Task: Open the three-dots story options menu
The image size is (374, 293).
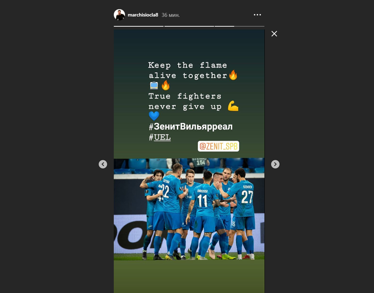Action: pos(257,15)
